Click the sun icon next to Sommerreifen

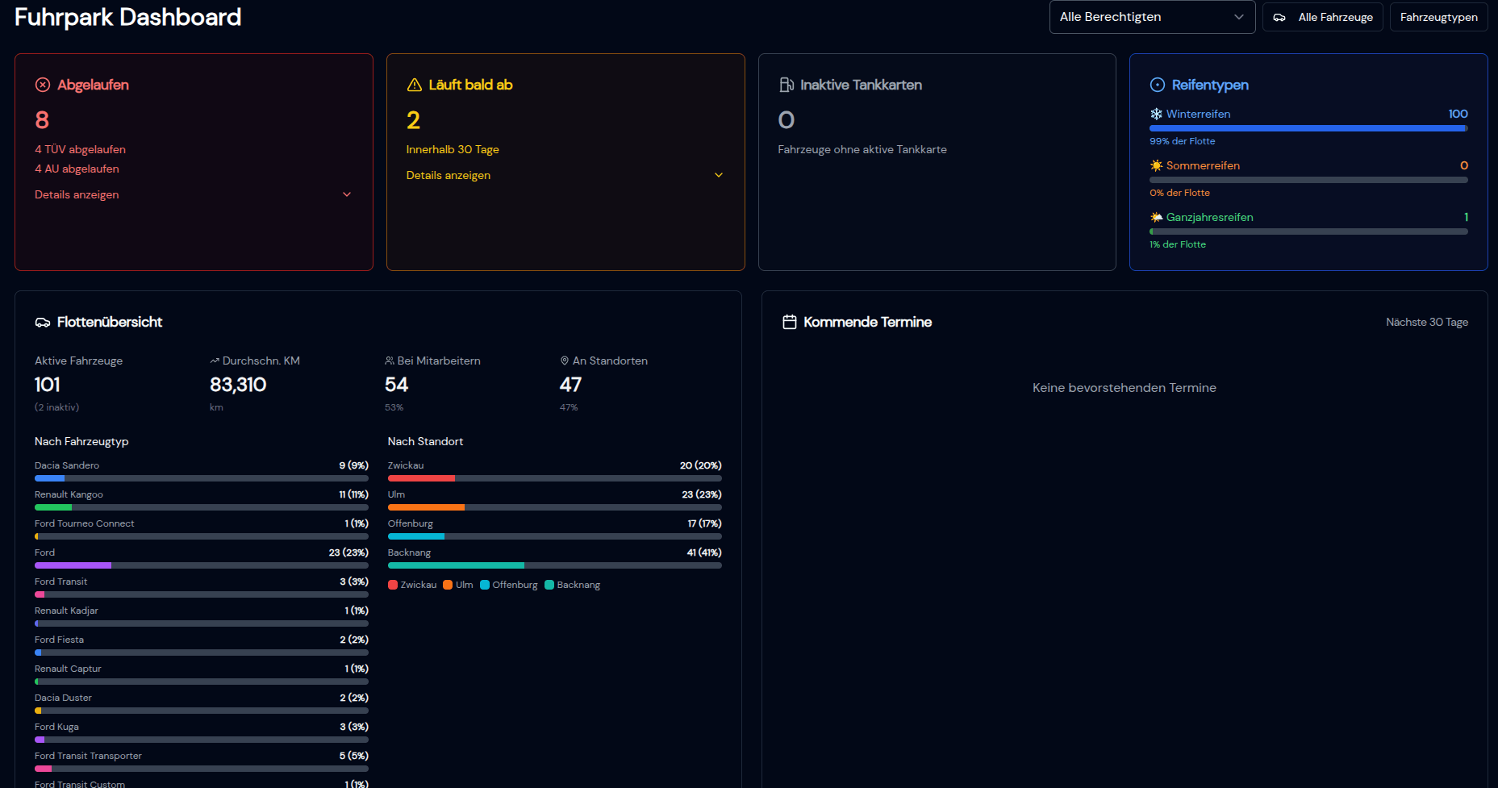pyautogui.click(x=1157, y=165)
